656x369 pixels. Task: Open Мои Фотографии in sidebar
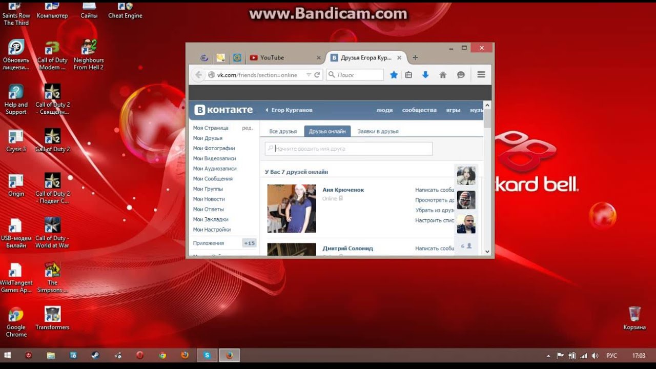tap(214, 148)
